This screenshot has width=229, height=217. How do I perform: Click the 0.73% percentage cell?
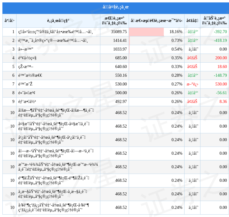pos(177,41)
